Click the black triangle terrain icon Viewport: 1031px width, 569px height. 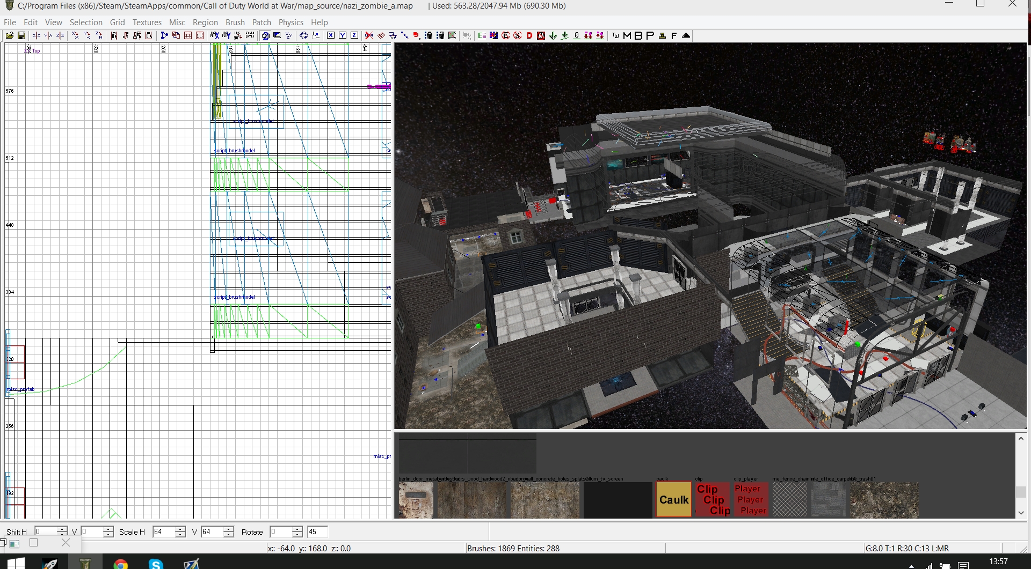pos(686,35)
